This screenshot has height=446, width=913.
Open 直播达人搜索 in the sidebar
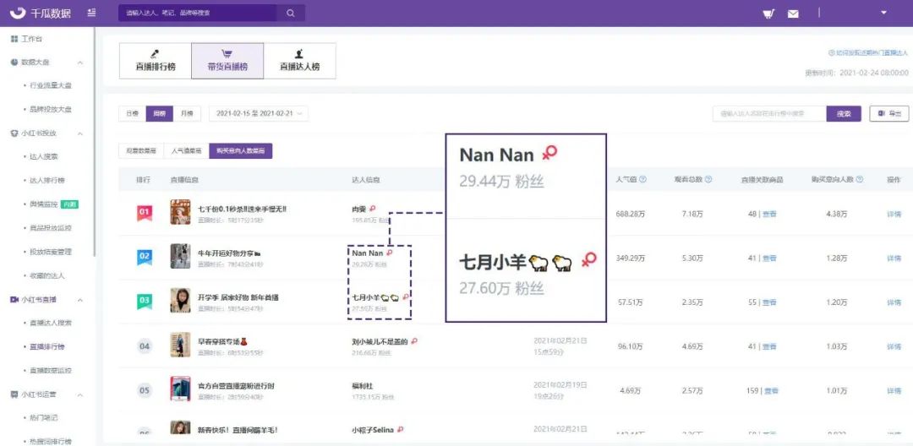50,323
